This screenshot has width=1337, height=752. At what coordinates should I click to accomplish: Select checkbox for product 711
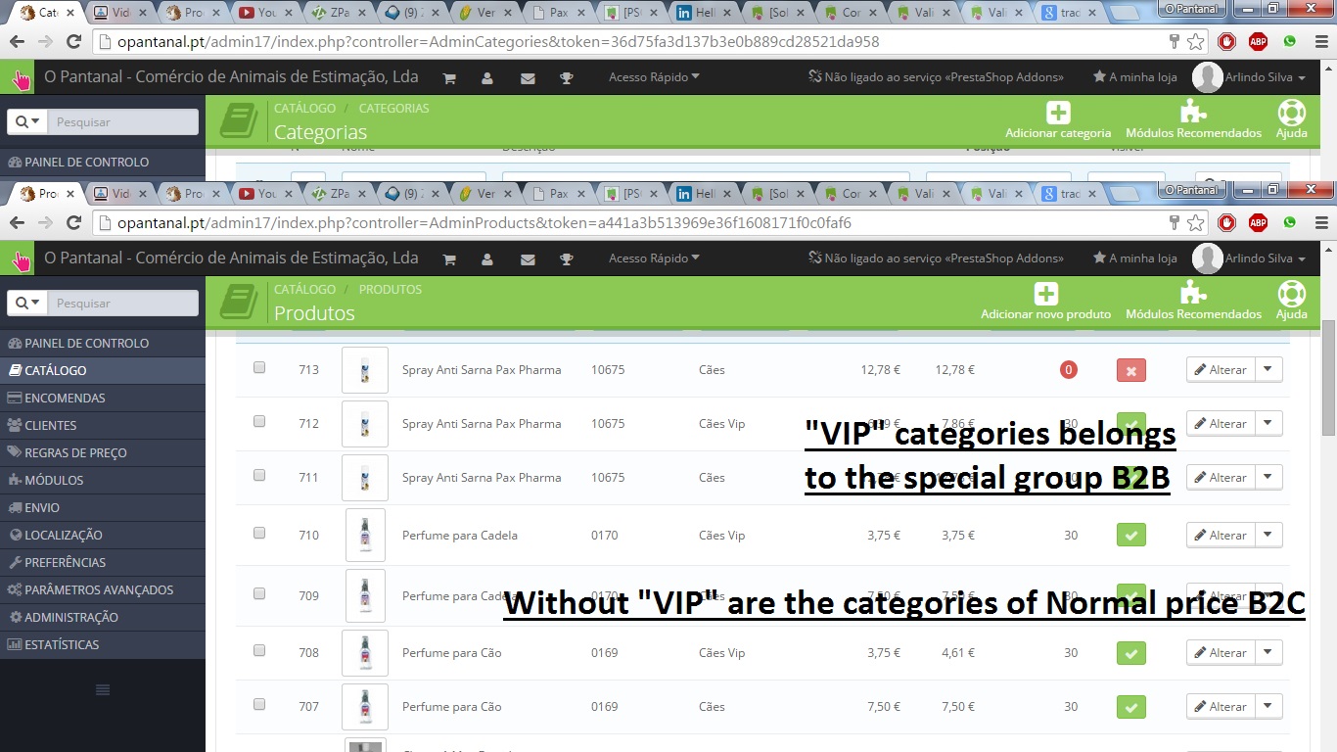[259, 475]
